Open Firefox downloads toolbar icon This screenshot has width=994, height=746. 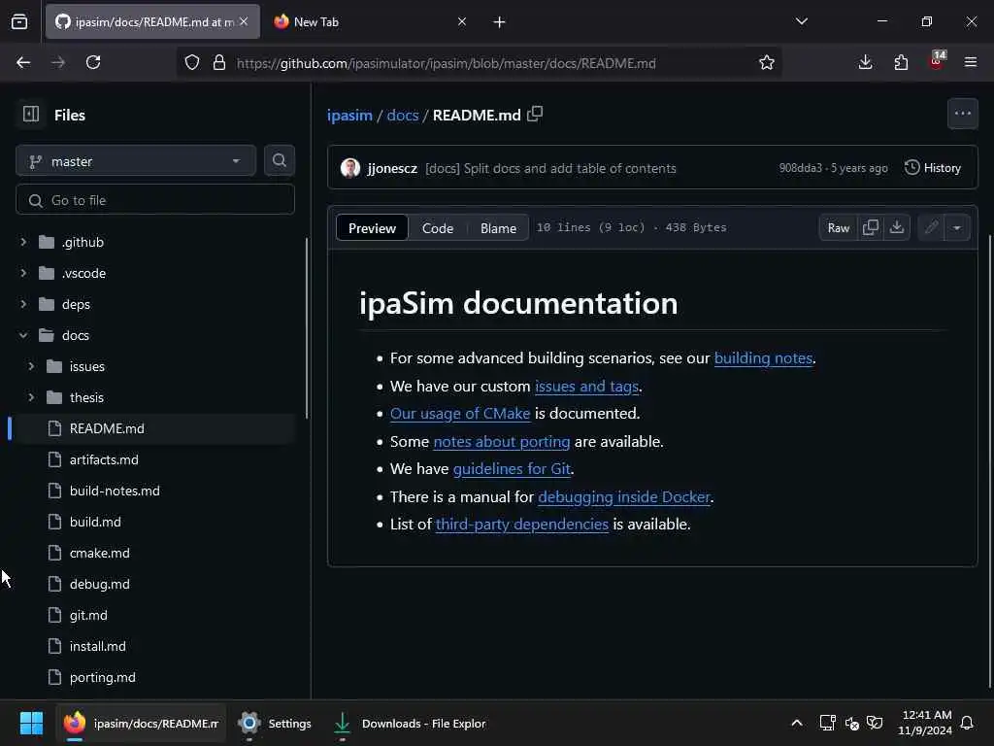(865, 62)
